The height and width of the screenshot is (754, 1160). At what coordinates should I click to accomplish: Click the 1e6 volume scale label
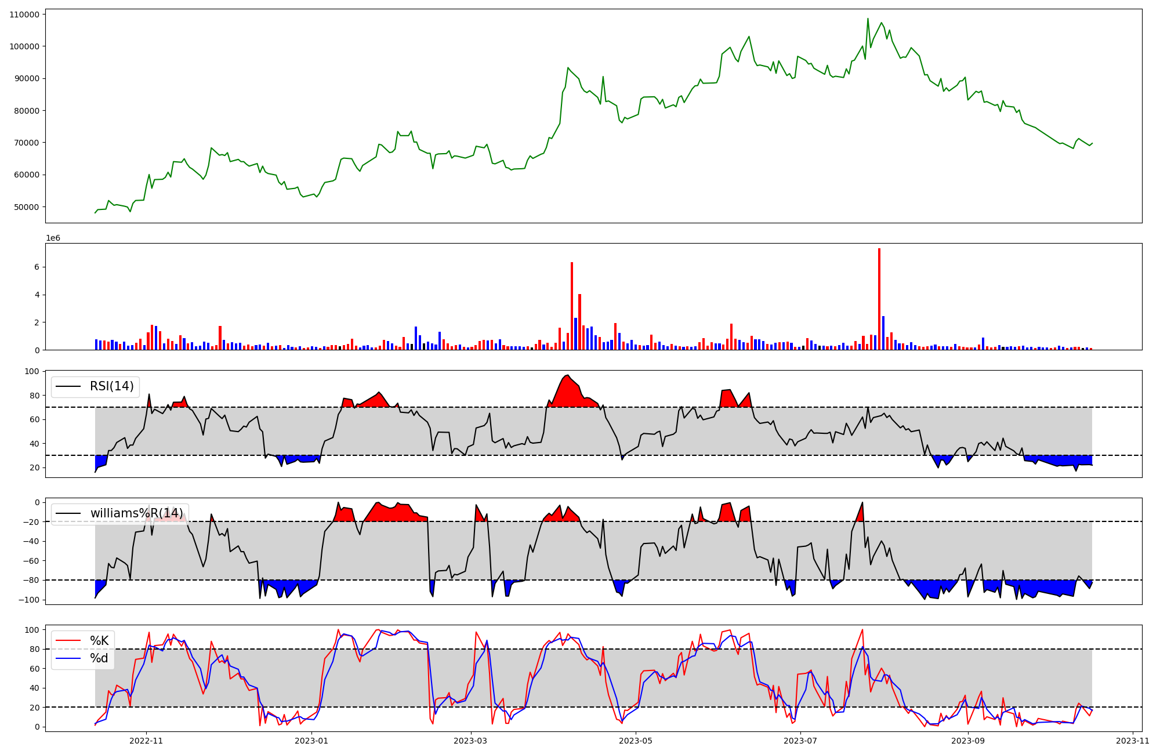tap(53, 238)
